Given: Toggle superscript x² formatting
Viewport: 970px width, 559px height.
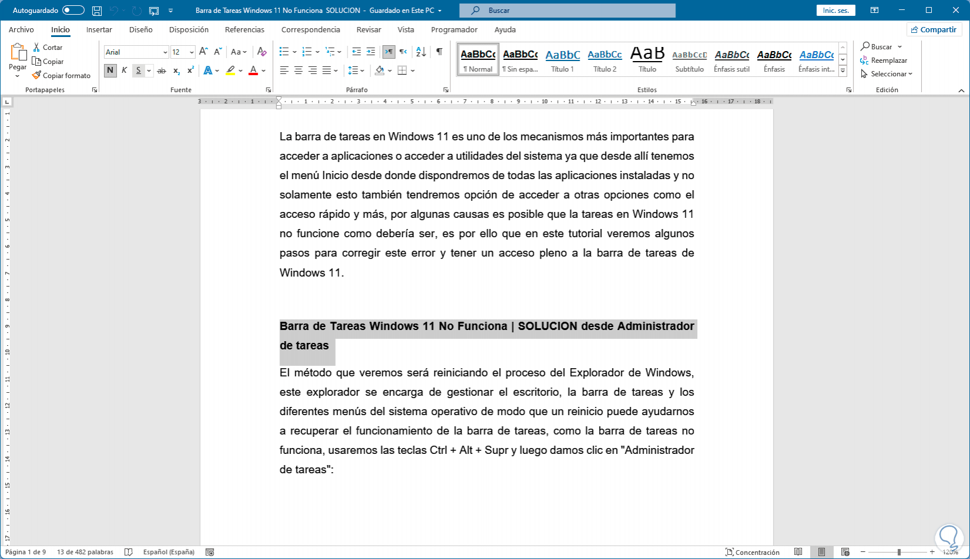Looking at the screenshot, I should click(190, 70).
